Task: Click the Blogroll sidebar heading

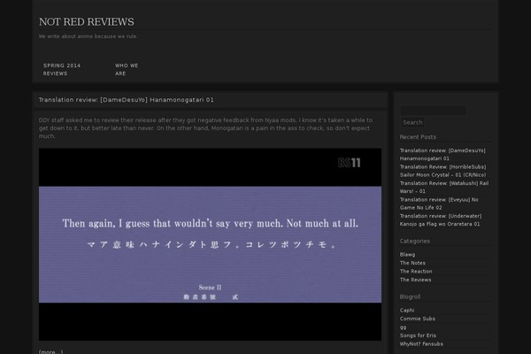Action: coord(410,296)
